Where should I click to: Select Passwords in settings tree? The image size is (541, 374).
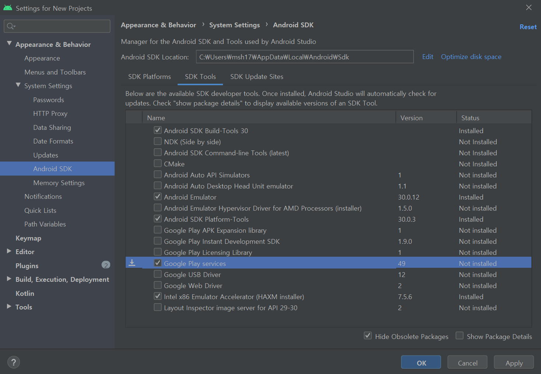pyautogui.click(x=49, y=100)
